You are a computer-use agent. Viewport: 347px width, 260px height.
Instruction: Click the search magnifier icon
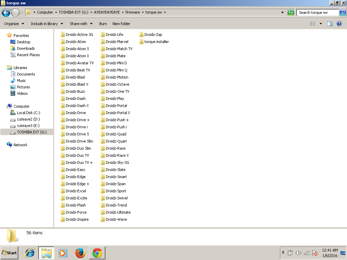[x=342, y=13]
